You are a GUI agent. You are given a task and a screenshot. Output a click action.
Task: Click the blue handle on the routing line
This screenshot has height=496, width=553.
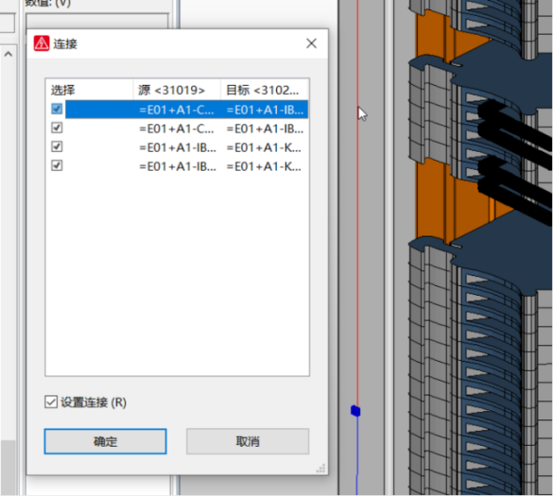tap(355, 411)
